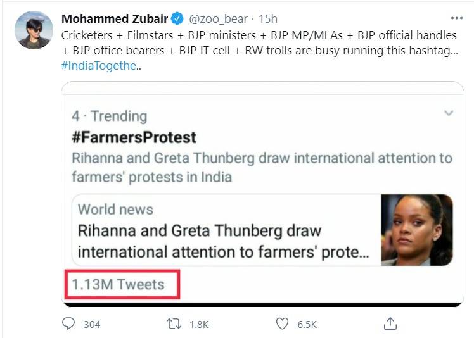Click the 304 replies count
This screenshot has width=474, height=338.
92,324
